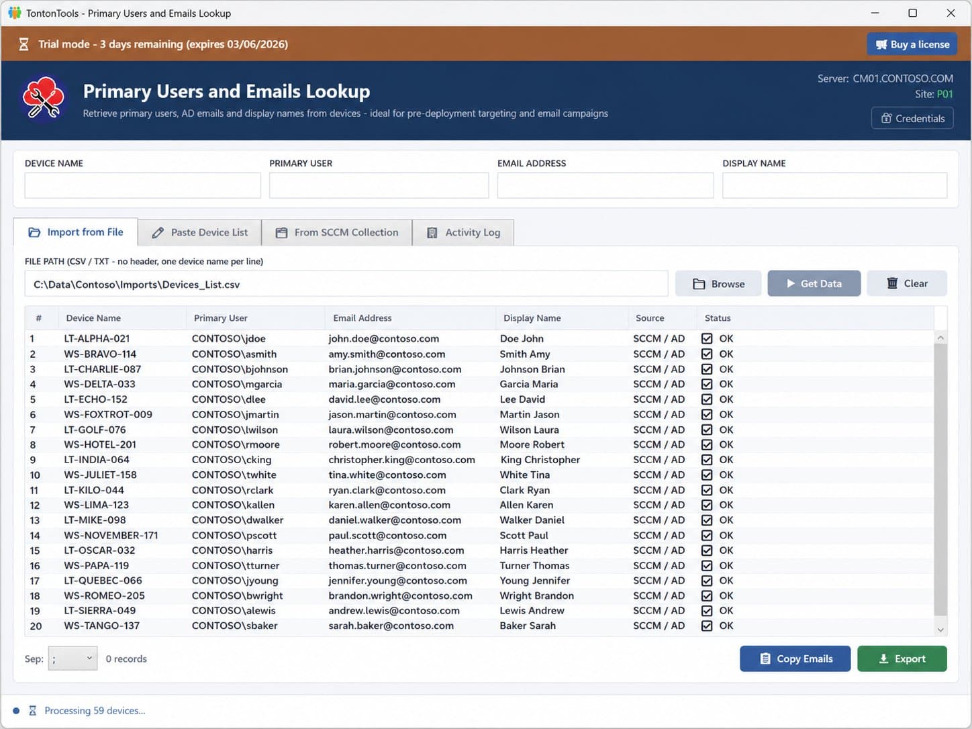Click Processing 59 devices status text
This screenshot has height=729, width=972.
(x=95, y=710)
